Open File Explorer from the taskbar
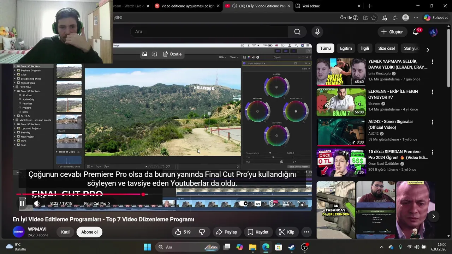452x254 pixels. (252, 247)
